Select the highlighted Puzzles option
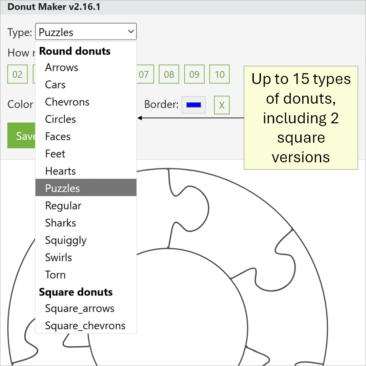Image resolution: width=366 pixels, height=366 pixels. click(x=62, y=188)
